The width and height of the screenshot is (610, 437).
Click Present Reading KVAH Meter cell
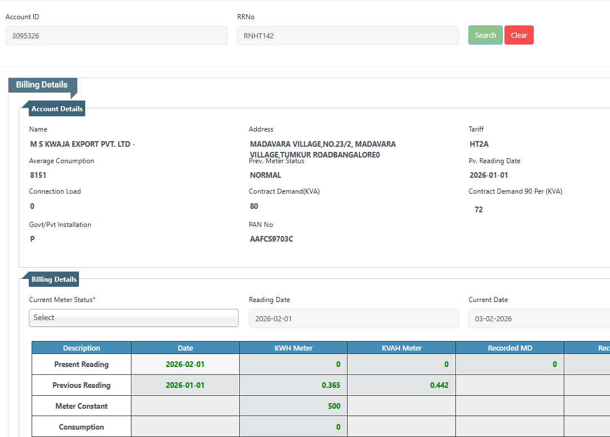click(x=401, y=365)
